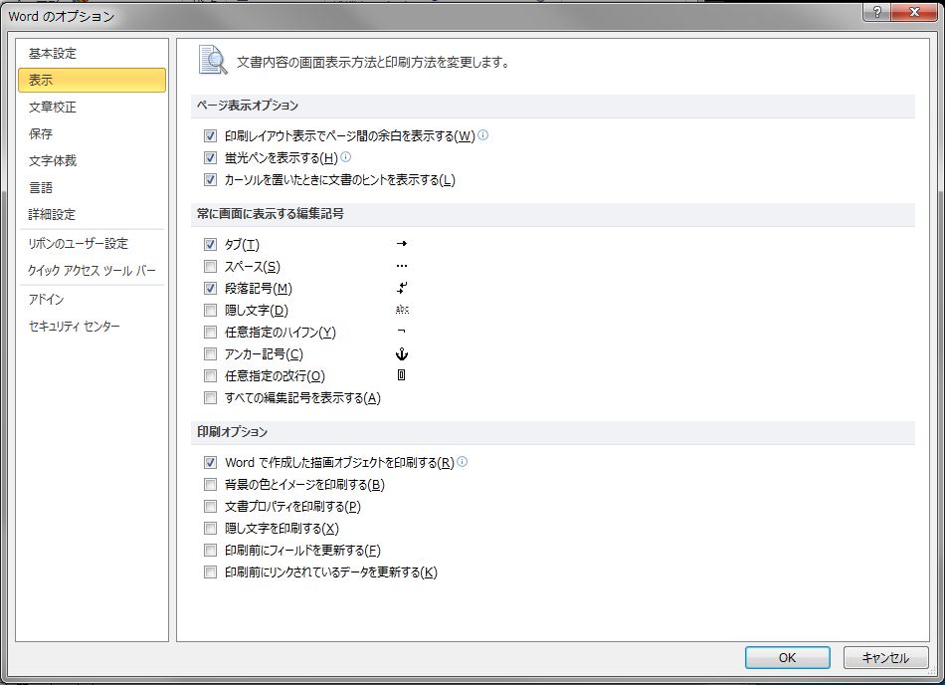The image size is (945, 685).
Task: Select 詳細設定 in the sidebar
Action: (x=52, y=215)
